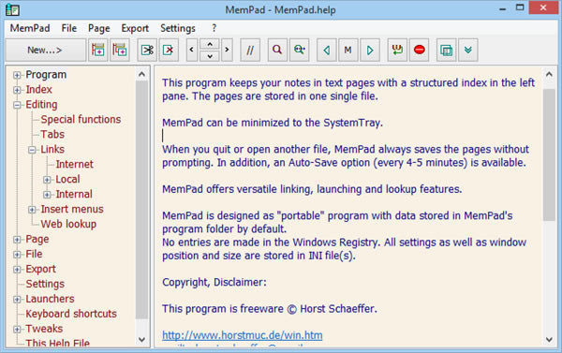Expand the Launchers tree node
Screen dimensions: 562x353
(x=17, y=300)
